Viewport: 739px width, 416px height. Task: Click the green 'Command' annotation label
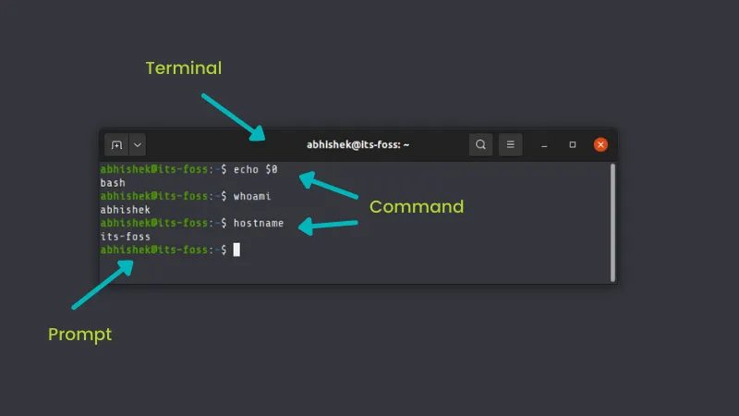pos(416,207)
